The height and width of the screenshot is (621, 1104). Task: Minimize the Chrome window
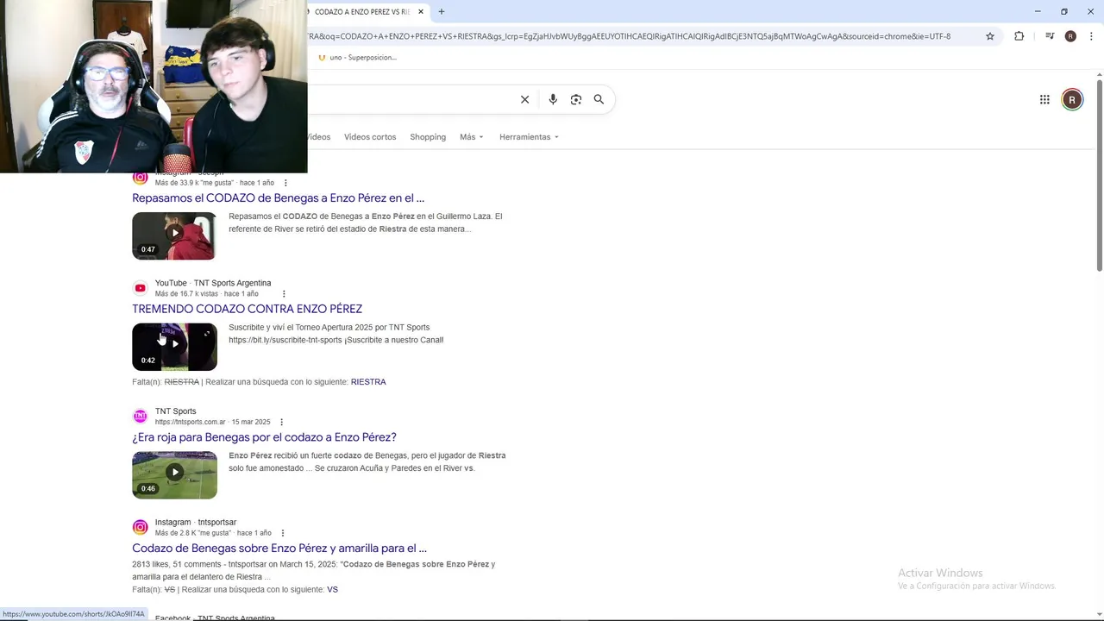pyautogui.click(x=1038, y=12)
